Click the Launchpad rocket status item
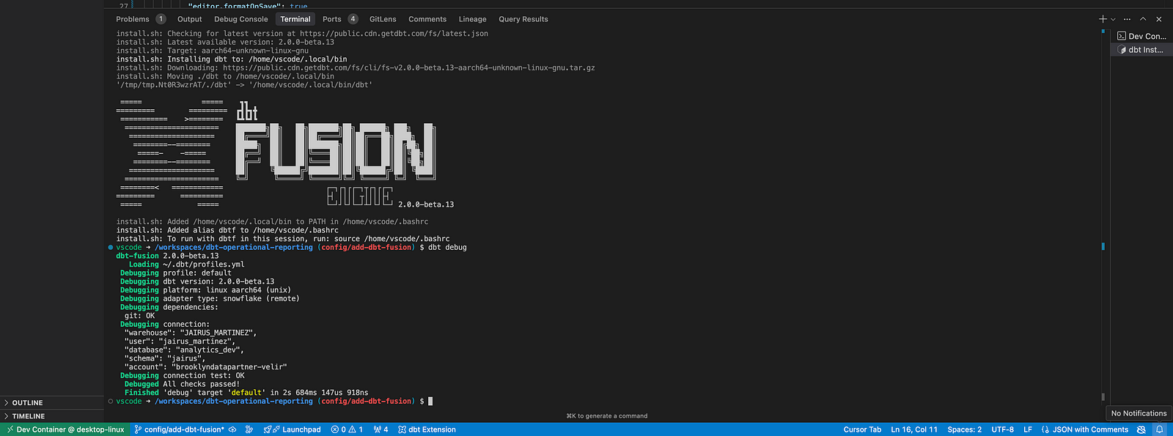 coord(293,430)
